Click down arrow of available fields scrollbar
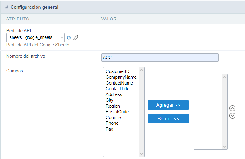Viewport: 245px width, 159px height. point(142,154)
